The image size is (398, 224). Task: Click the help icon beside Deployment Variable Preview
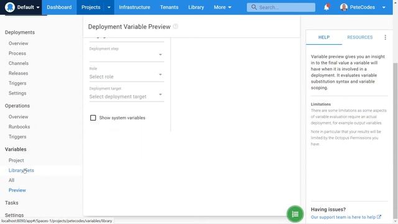click(175, 26)
